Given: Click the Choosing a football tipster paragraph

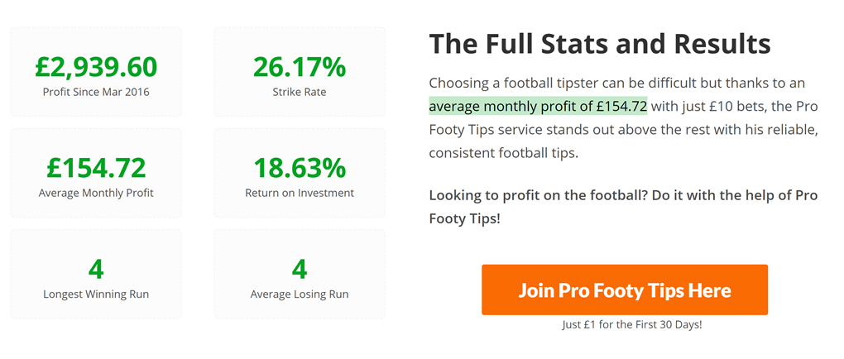Looking at the screenshot, I should coord(623,117).
